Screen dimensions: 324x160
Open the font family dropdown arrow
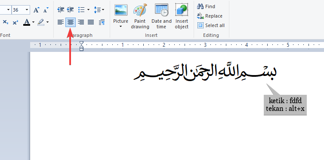(8, 10)
